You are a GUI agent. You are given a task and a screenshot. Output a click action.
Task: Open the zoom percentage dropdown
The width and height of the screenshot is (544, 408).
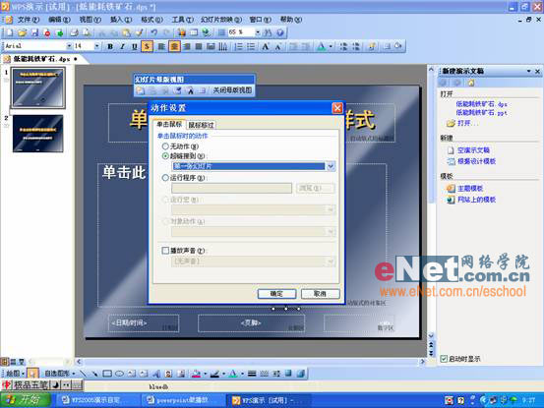tap(258, 32)
